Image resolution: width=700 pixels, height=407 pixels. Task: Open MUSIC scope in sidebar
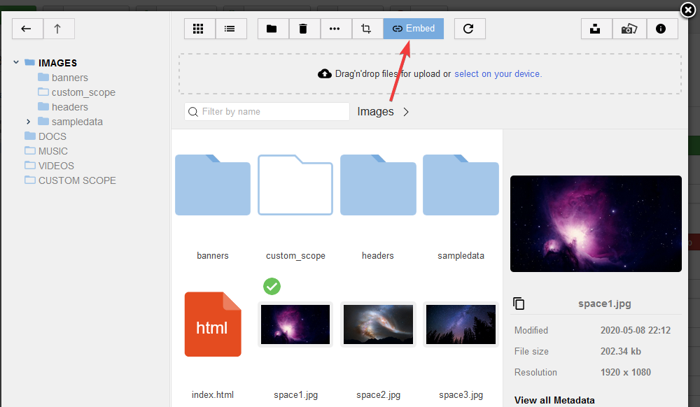(52, 151)
